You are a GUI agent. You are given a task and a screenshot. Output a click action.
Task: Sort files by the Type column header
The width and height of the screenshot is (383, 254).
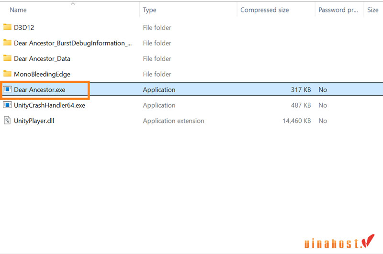coord(149,10)
